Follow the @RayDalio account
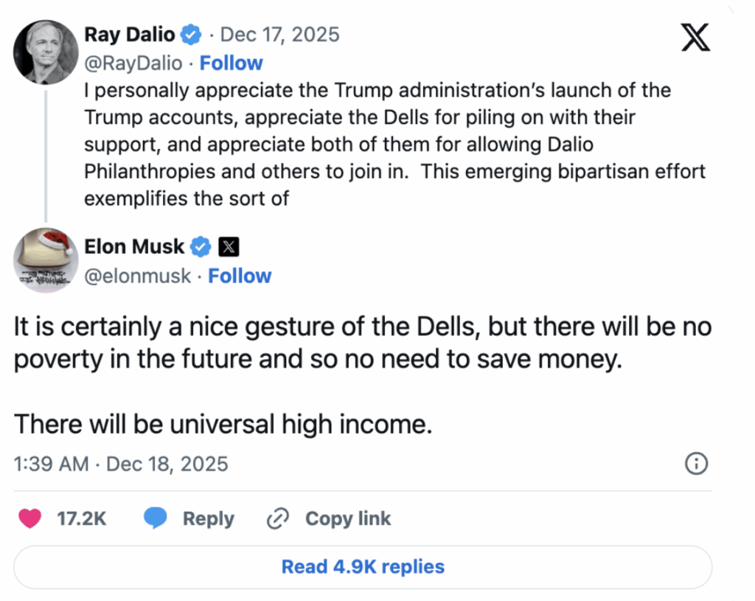This screenshot has height=601, width=755. 232,63
